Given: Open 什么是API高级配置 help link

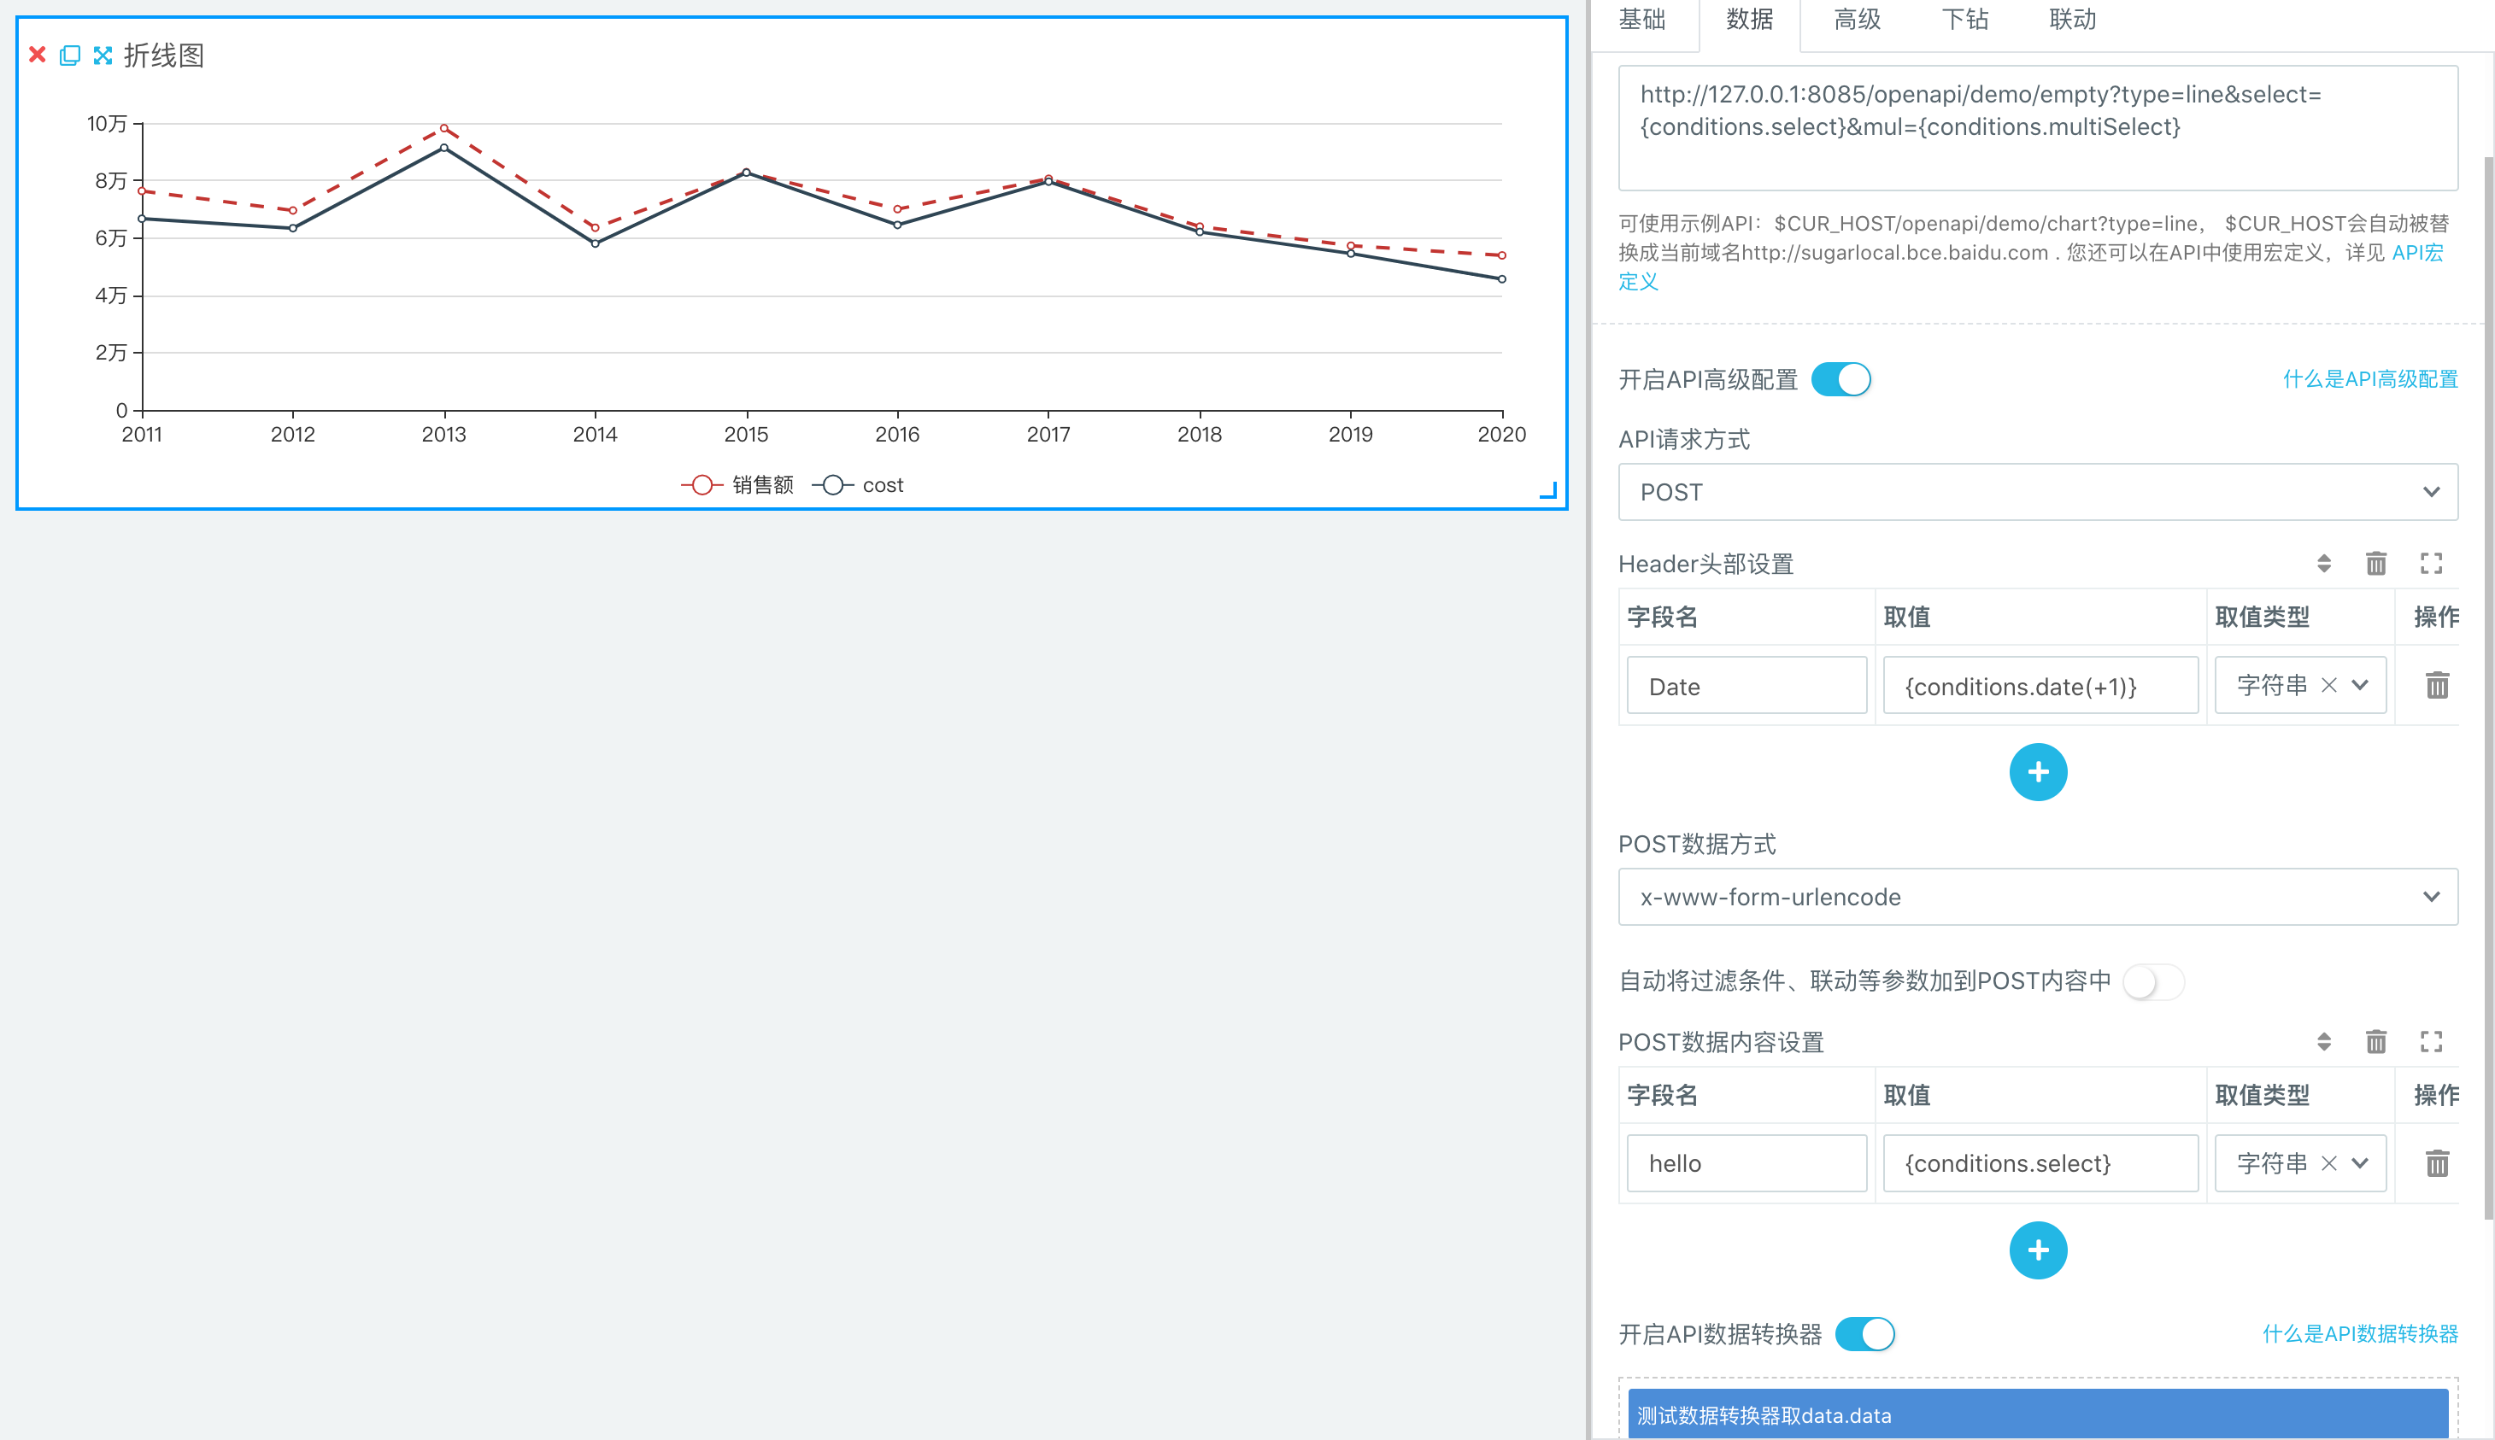Looking at the screenshot, I should tap(2369, 380).
